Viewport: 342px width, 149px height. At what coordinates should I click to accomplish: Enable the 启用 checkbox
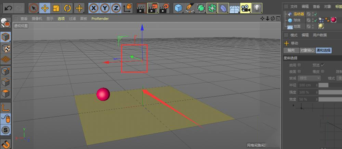point(300,65)
